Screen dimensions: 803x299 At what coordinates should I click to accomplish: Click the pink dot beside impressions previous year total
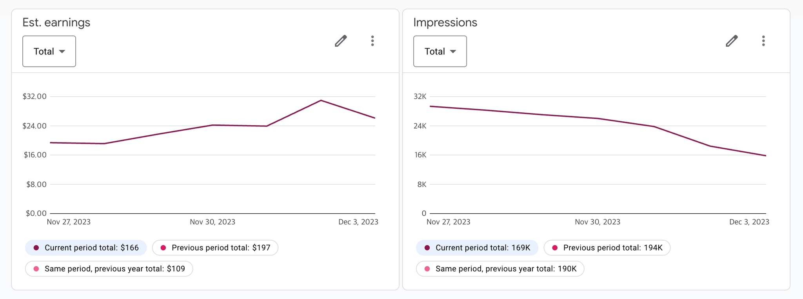[427, 269]
